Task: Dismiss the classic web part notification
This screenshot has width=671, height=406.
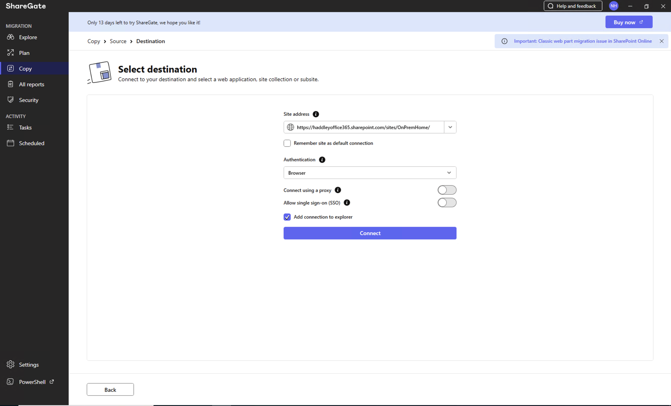Action: pos(662,41)
